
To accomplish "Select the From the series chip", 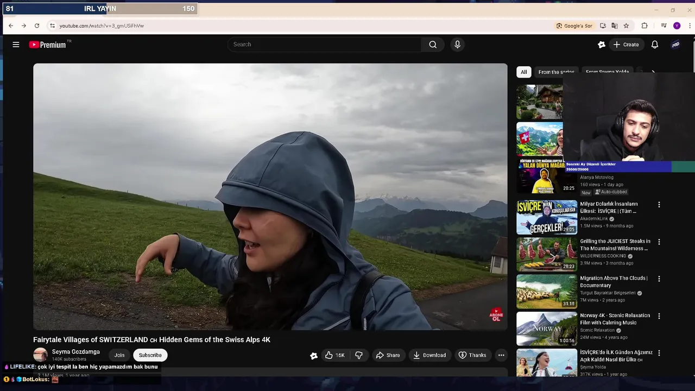I will pyautogui.click(x=556, y=72).
